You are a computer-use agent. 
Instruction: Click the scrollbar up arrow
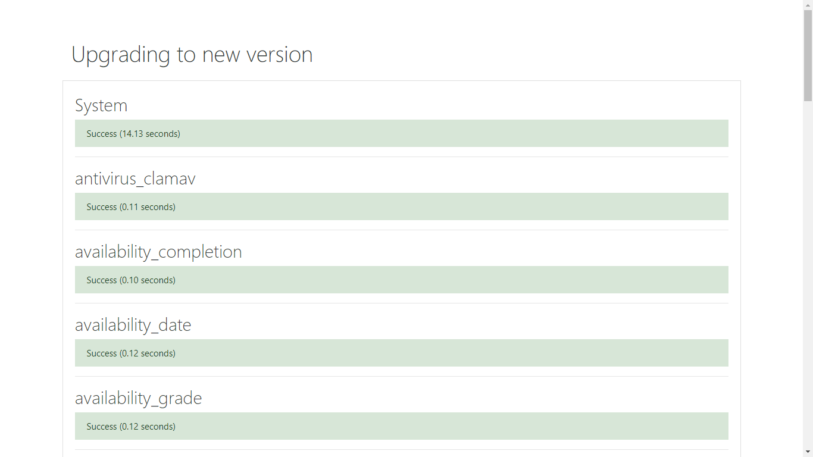click(808, 5)
